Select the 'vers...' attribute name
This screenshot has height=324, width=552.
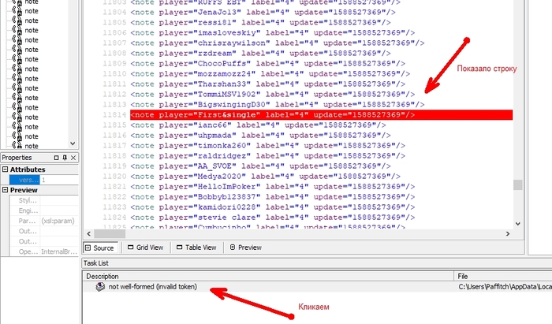tap(24, 180)
